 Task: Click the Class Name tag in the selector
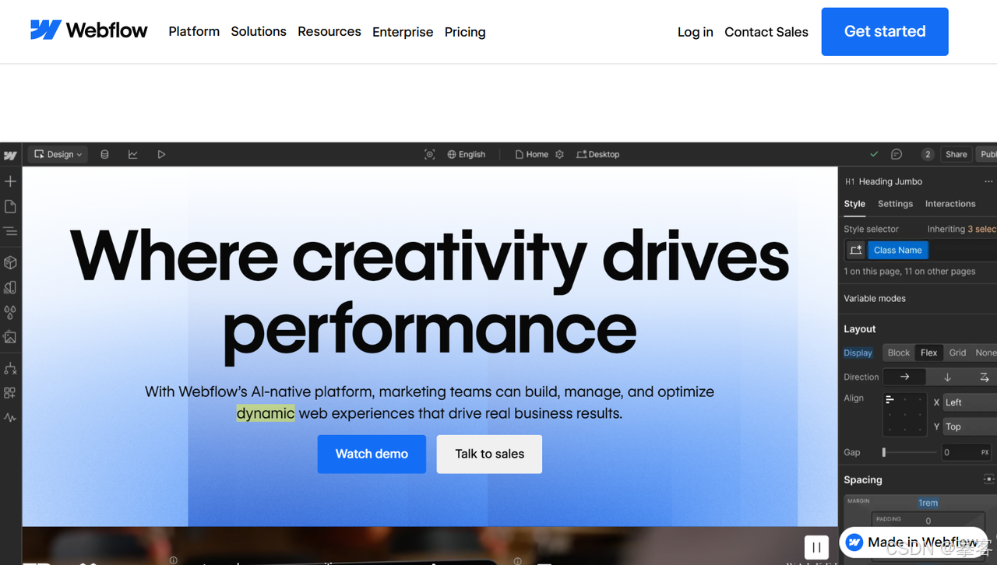898,250
